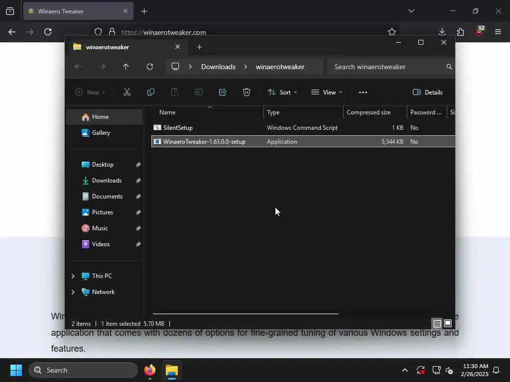This screenshot has width=510, height=382.
Task: Go back in Firefox browser
Action: [x=12, y=32]
